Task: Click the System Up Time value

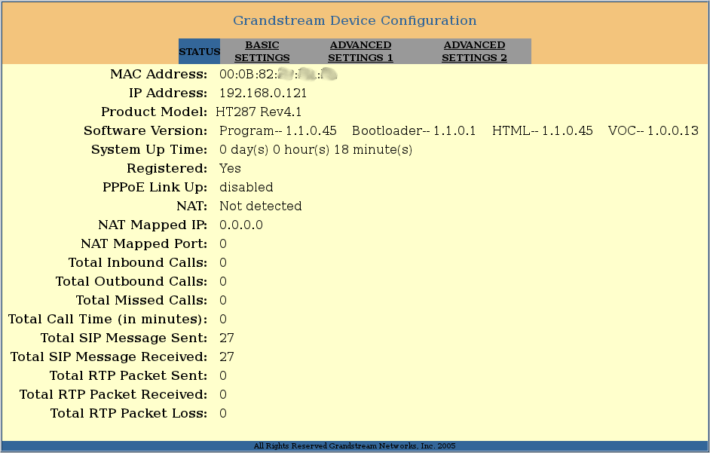Action: pyautogui.click(x=315, y=150)
